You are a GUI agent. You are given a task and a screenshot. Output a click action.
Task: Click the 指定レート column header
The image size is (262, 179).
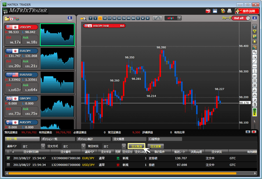[x=180, y=152]
